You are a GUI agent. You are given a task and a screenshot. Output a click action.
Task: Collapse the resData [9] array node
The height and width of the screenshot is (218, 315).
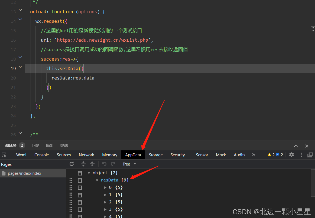click(97, 180)
